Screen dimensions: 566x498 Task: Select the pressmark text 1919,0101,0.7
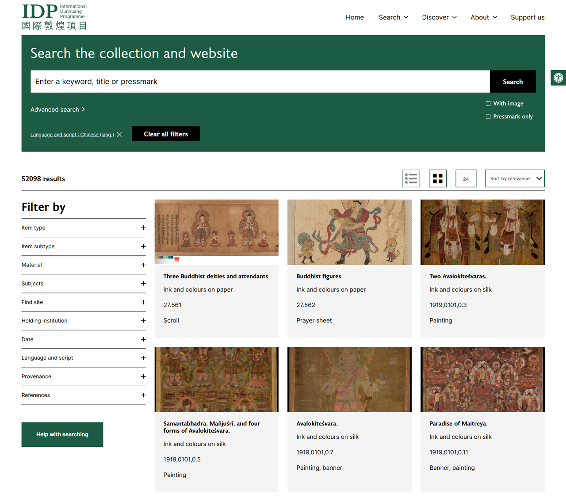pyautogui.click(x=315, y=452)
